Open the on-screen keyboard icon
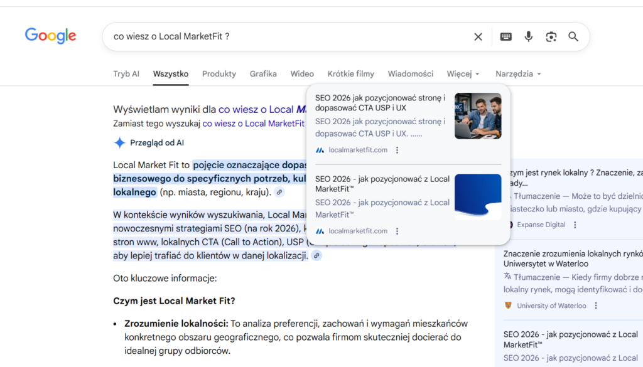This screenshot has width=643, height=367. click(x=505, y=36)
